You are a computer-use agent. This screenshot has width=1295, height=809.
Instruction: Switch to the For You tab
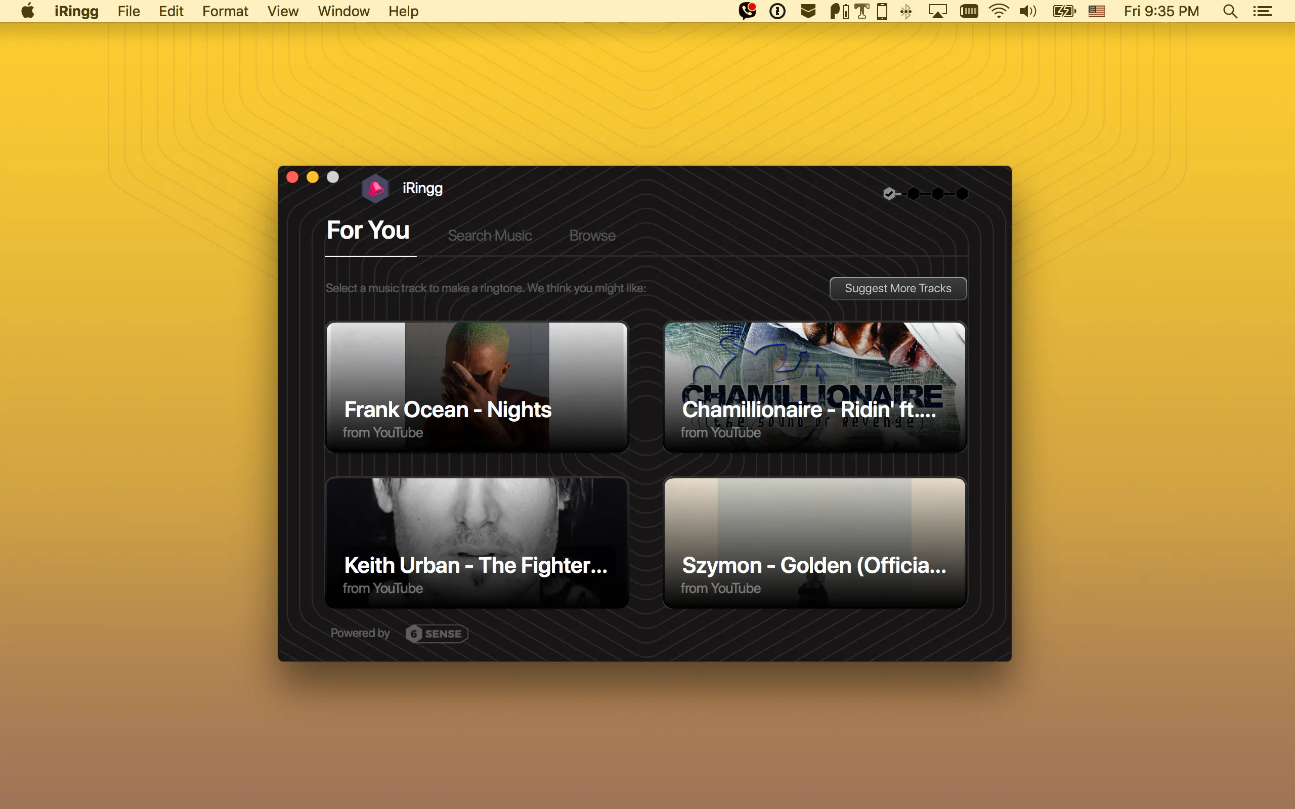pos(368,231)
